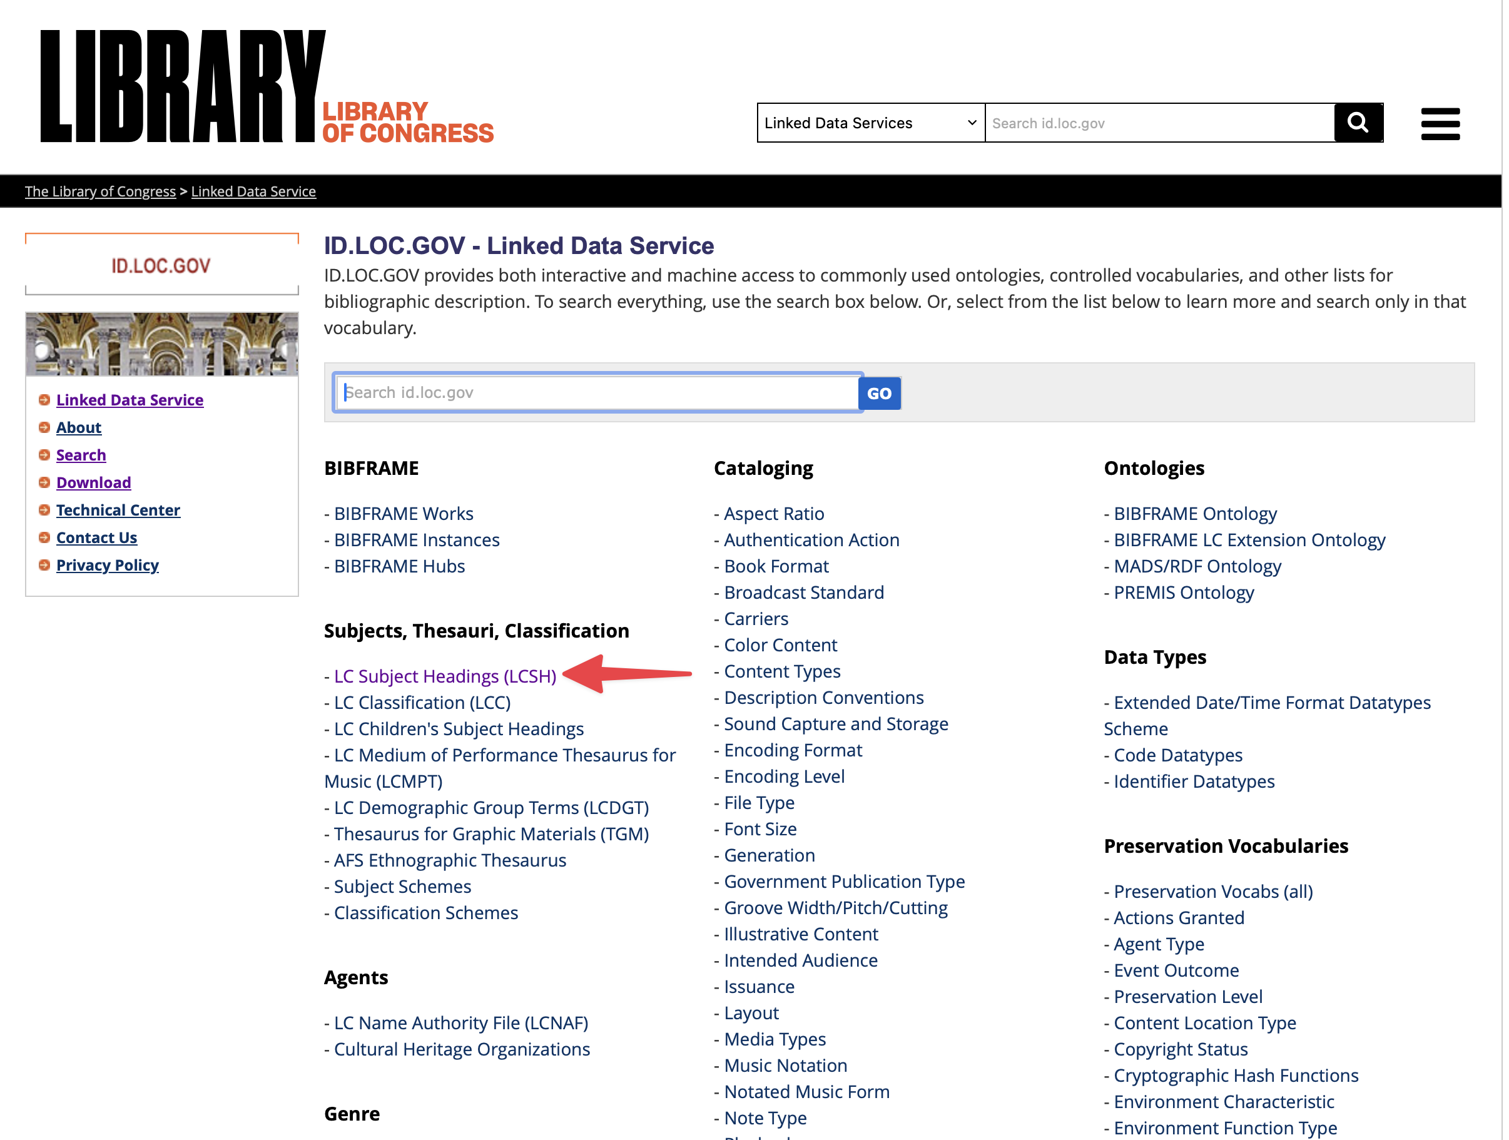The image size is (1509, 1140).
Task: Open LC Subject Headings (LCSH) link
Action: click(x=445, y=676)
